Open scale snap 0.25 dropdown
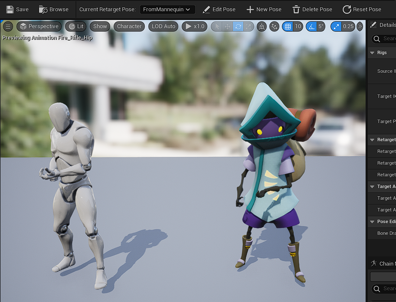The image size is (396, 302). tap(348, 26)
